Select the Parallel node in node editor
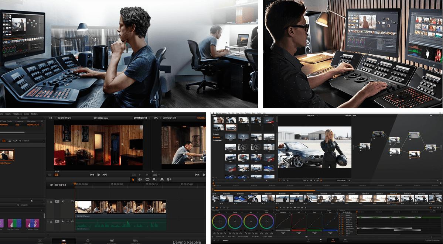The height and width of the screenshot is (244, 443). coord(431,147)
